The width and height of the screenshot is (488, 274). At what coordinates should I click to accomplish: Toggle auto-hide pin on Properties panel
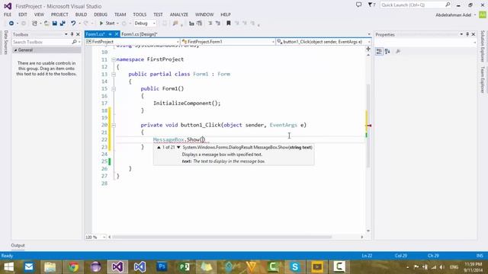[x=467, y=34]
